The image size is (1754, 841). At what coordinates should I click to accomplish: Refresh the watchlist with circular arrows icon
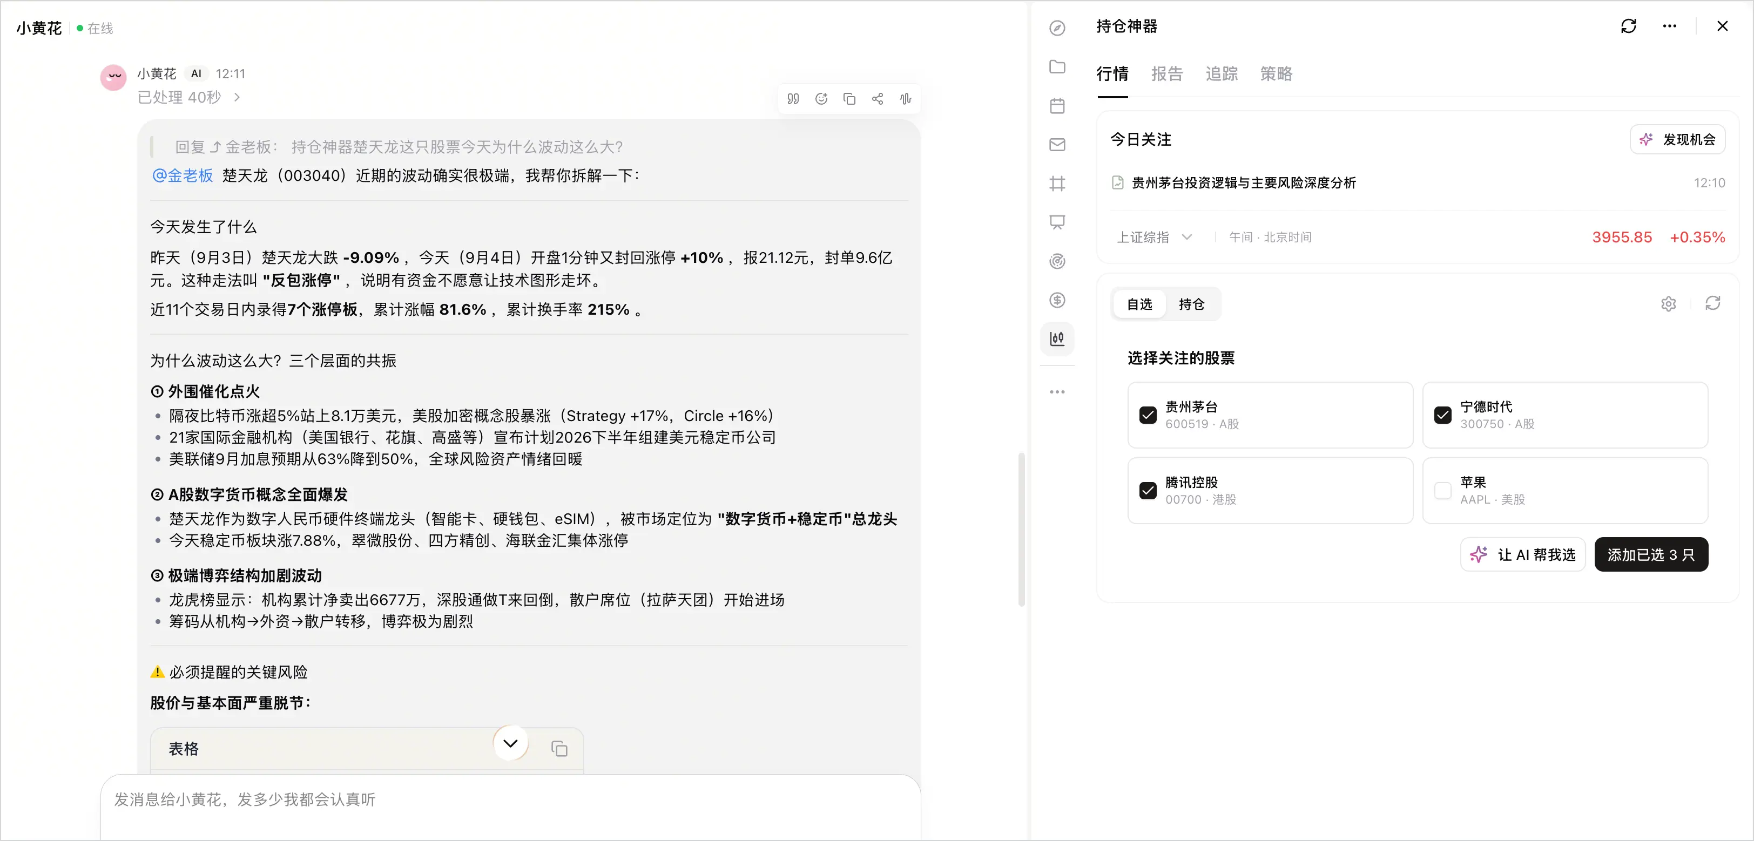point(1712,303)
